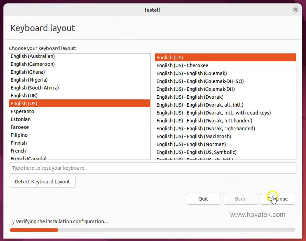Choose English (South Africa) layout

34,87
